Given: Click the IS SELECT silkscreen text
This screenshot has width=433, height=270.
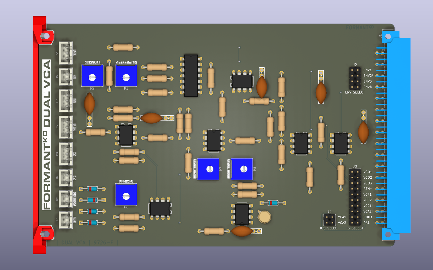Looking at the screenshot, I should coord(355,228).
